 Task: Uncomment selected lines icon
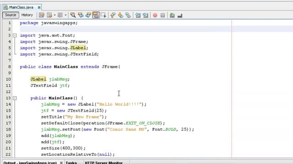180,15
